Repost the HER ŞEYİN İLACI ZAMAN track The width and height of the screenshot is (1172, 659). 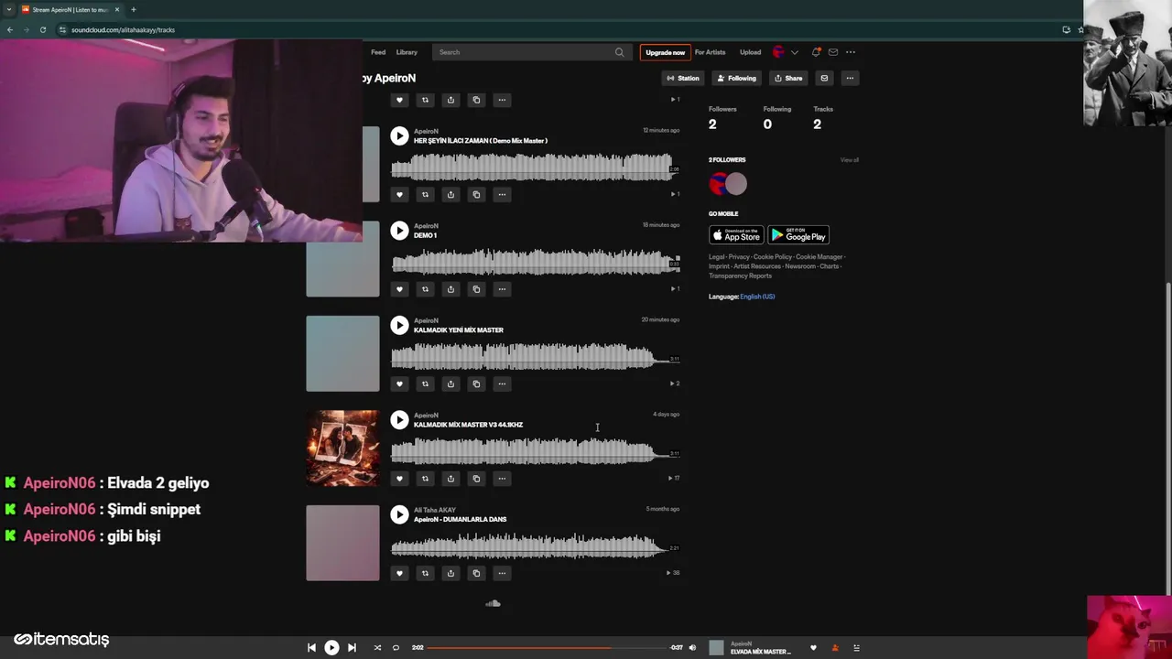pyautogui.click(x=425, y=194)
